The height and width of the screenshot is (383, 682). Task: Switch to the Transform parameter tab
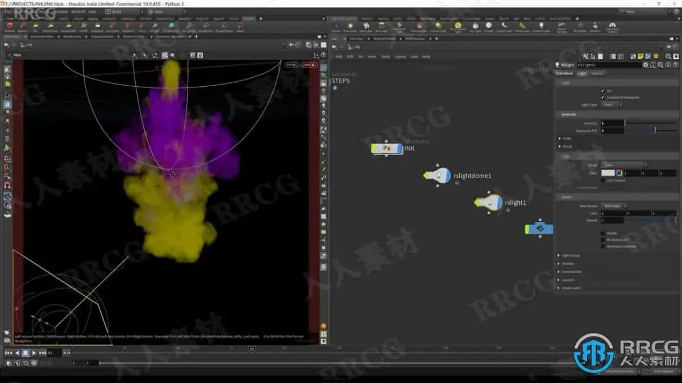564,73
